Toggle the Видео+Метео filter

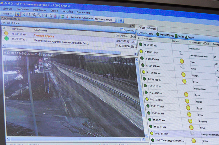tap(165, 35)
